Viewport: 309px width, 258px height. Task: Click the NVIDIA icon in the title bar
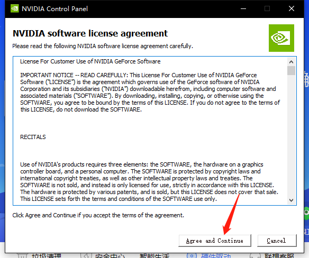click(15, 8)
